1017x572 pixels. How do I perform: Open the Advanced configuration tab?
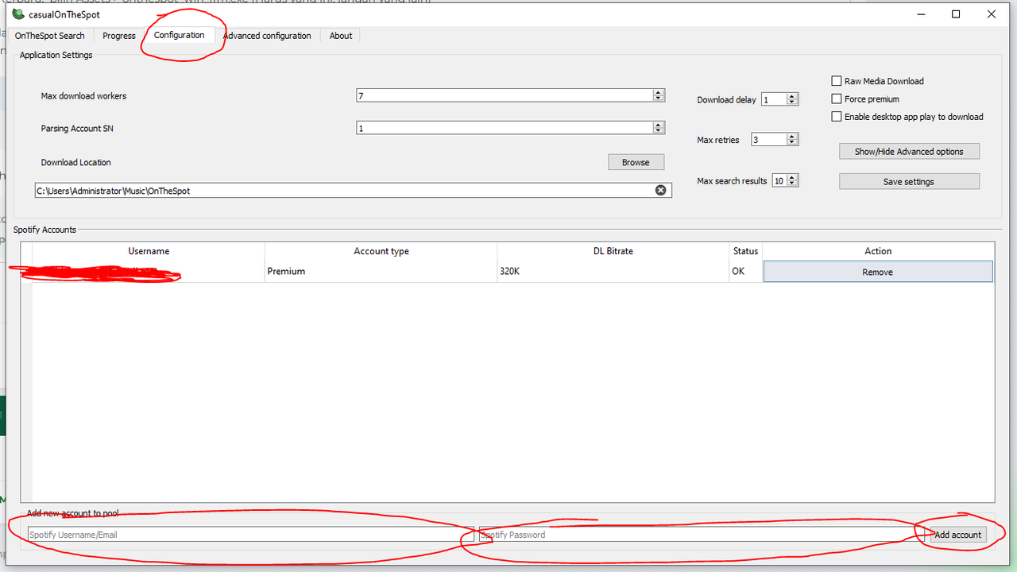point(267,36)
